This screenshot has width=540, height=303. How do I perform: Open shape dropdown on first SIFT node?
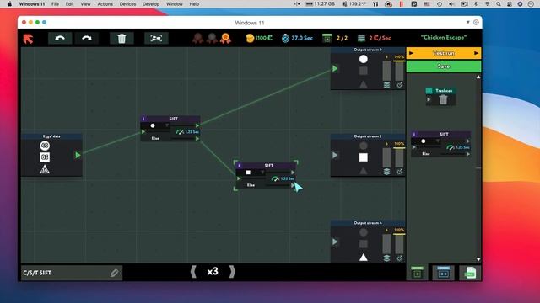pos(167,125)
